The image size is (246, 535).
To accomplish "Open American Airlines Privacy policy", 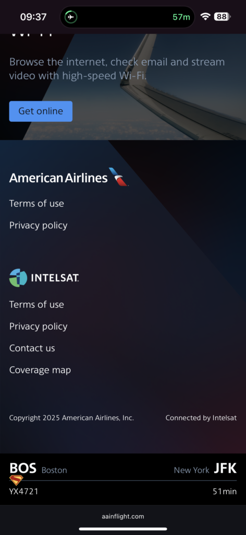I will coord(38,225).
